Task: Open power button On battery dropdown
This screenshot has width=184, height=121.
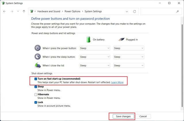Action: point(95,48)
